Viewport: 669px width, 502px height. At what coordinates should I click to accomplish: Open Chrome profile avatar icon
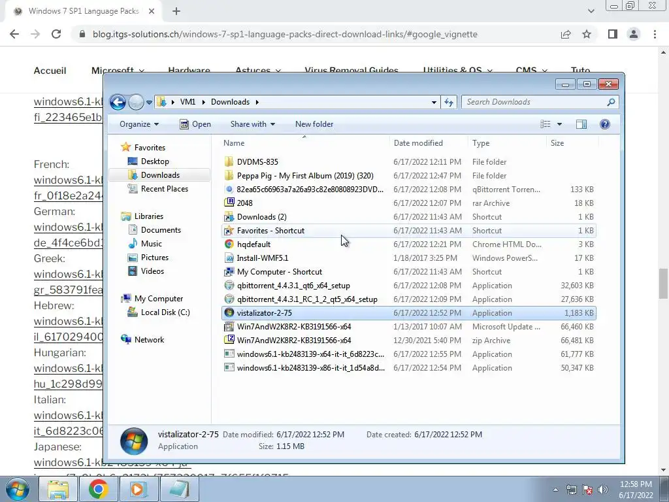tap(634, 34)
